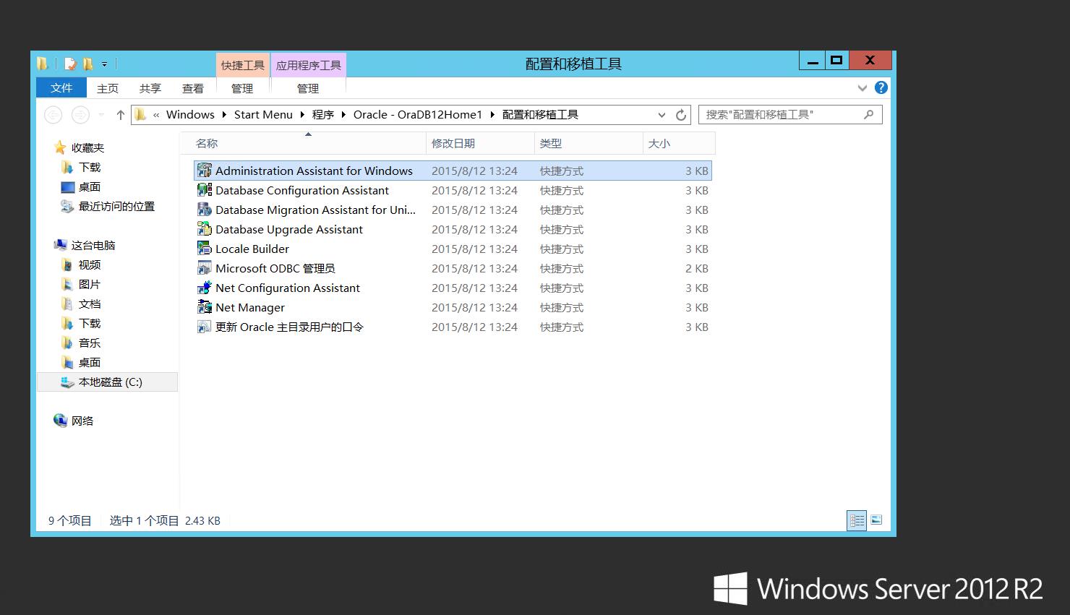Viewport: 1070px width, 615px height.
Task: Open 视频 folder in sidebar
Action: pos(89,265)
